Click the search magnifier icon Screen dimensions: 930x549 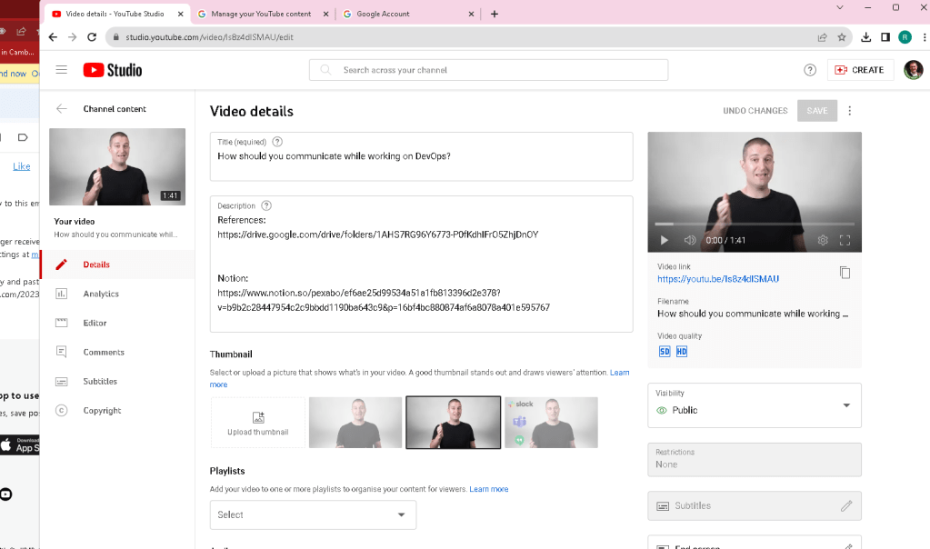(x=325, y=70)
